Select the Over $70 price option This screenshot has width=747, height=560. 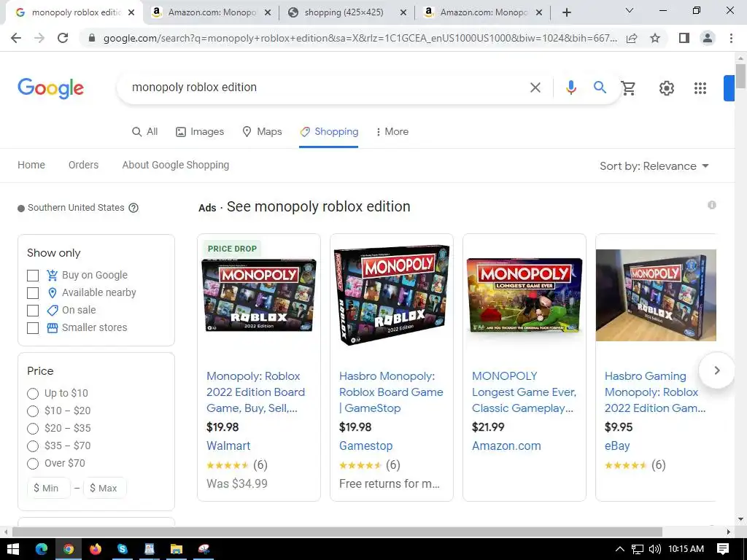pyautogui.click(x=33, y=463)
